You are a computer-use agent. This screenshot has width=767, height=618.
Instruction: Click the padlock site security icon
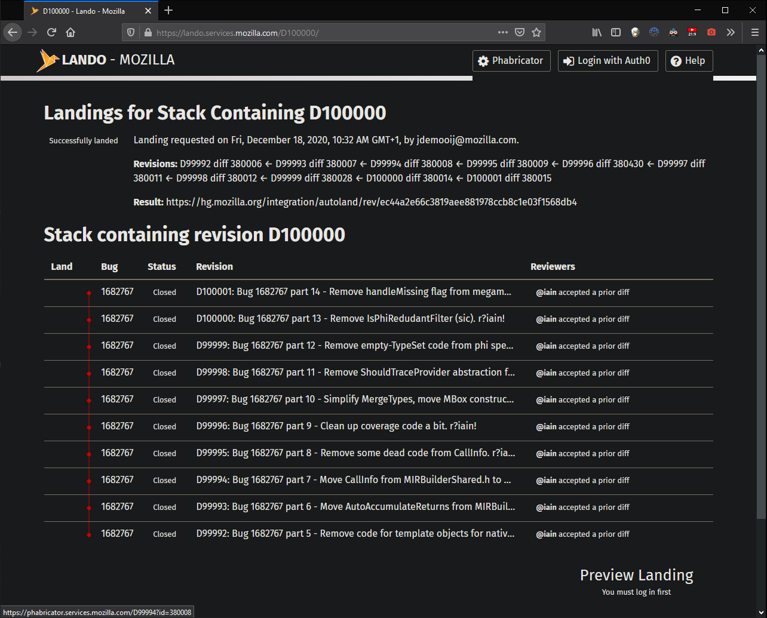click(148, 32)
